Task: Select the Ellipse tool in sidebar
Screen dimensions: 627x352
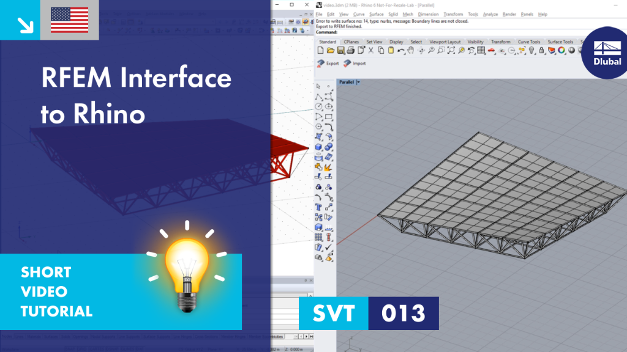Action: point(329,106)
